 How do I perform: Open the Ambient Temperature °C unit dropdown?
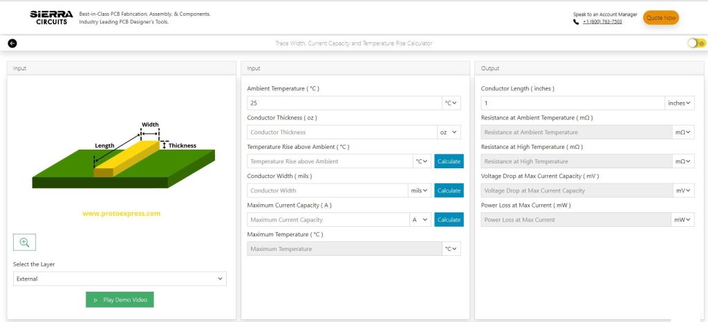451,103
